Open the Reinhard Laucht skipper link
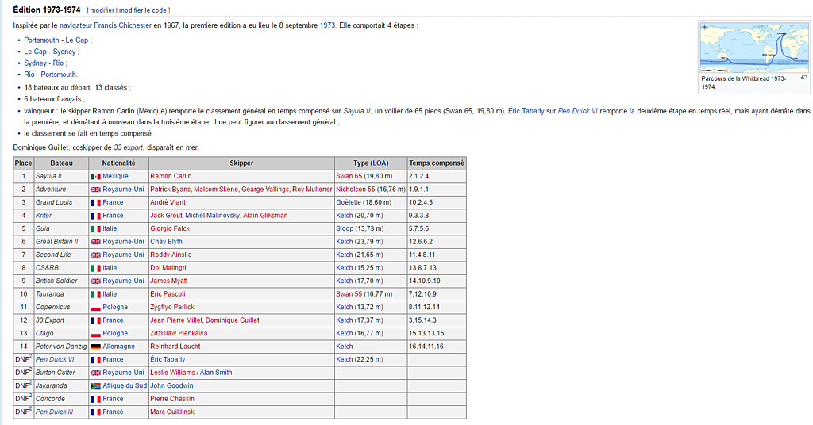 pyautogui.click(x=175, y=347)
